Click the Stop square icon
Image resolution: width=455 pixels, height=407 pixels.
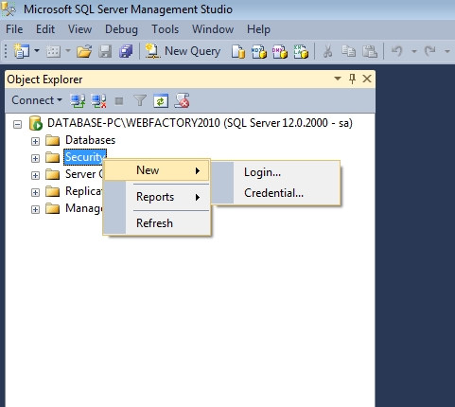(119, 101)
